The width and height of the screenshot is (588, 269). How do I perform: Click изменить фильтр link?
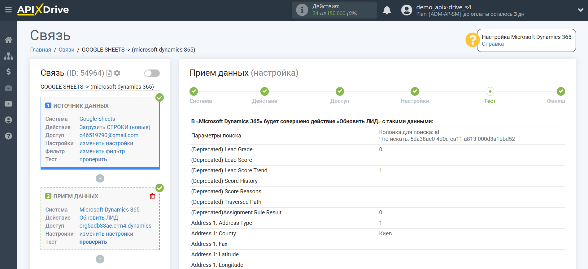(102, 151)
